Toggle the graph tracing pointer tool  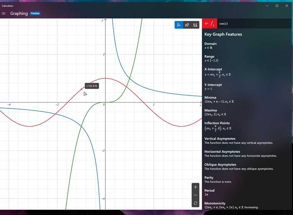point(179,25)
